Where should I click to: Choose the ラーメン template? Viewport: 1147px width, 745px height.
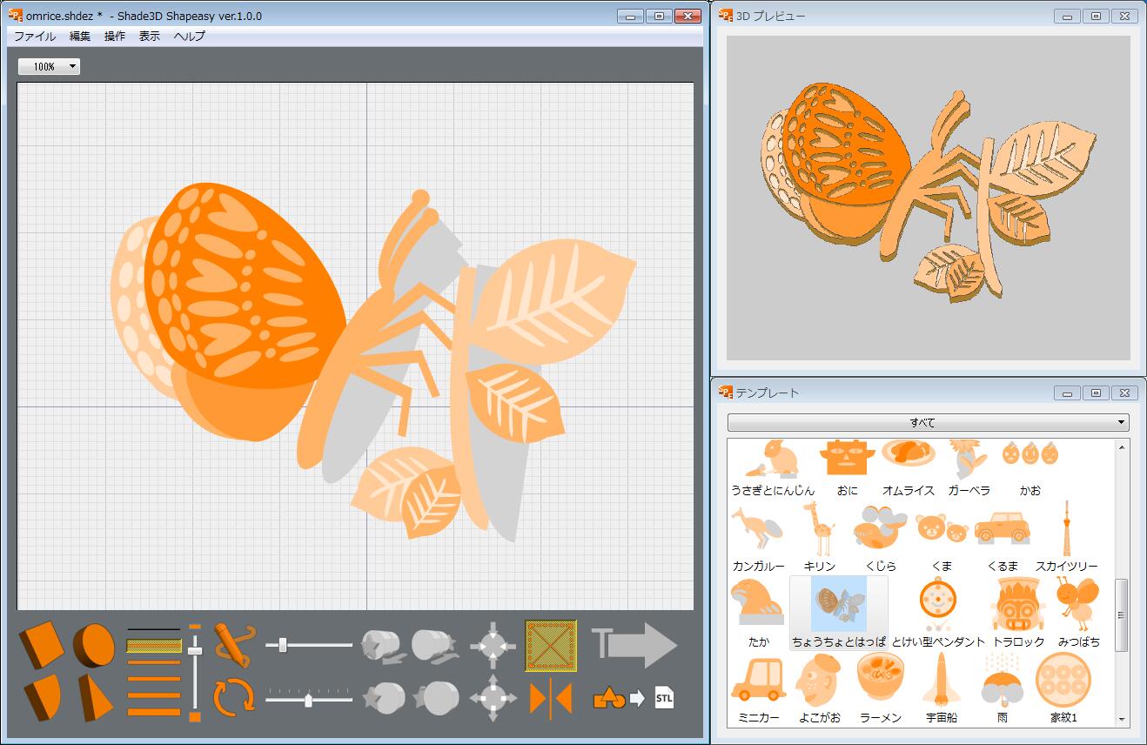(881, 689)
